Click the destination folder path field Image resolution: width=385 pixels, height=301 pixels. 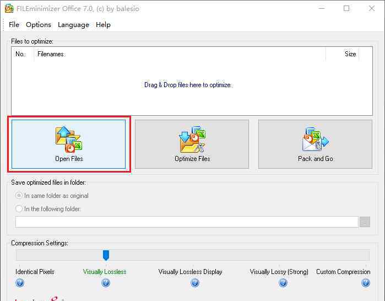tap(187, 222)
